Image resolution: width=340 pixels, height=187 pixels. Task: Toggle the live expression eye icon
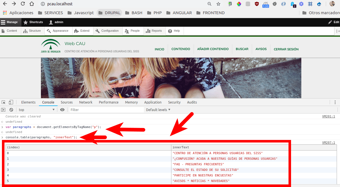pos(62,110)
